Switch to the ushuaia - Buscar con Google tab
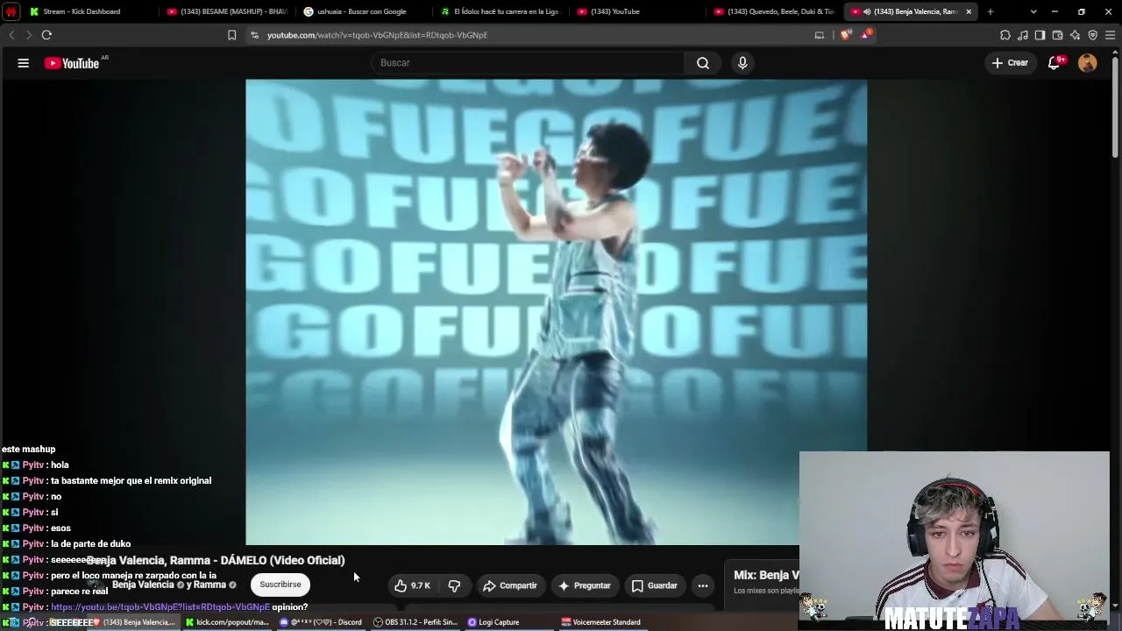This screenshot has width=1122, height=631. pos(364,11)
